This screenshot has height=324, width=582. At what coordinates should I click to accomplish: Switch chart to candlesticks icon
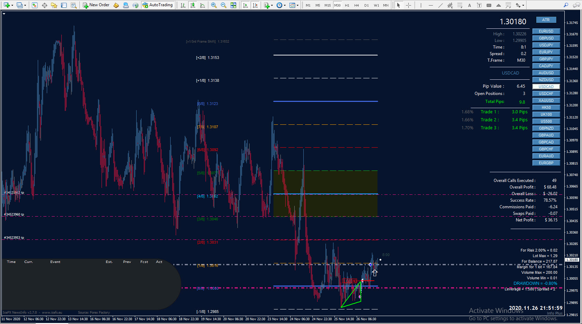click(193, 5)
